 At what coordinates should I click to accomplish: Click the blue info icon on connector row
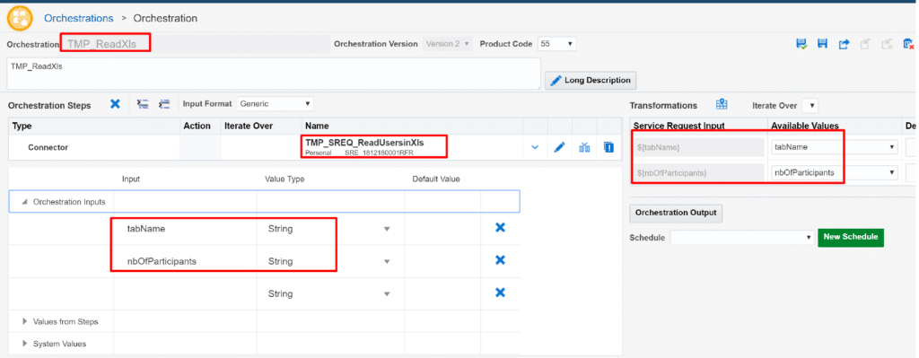[608, 148]
